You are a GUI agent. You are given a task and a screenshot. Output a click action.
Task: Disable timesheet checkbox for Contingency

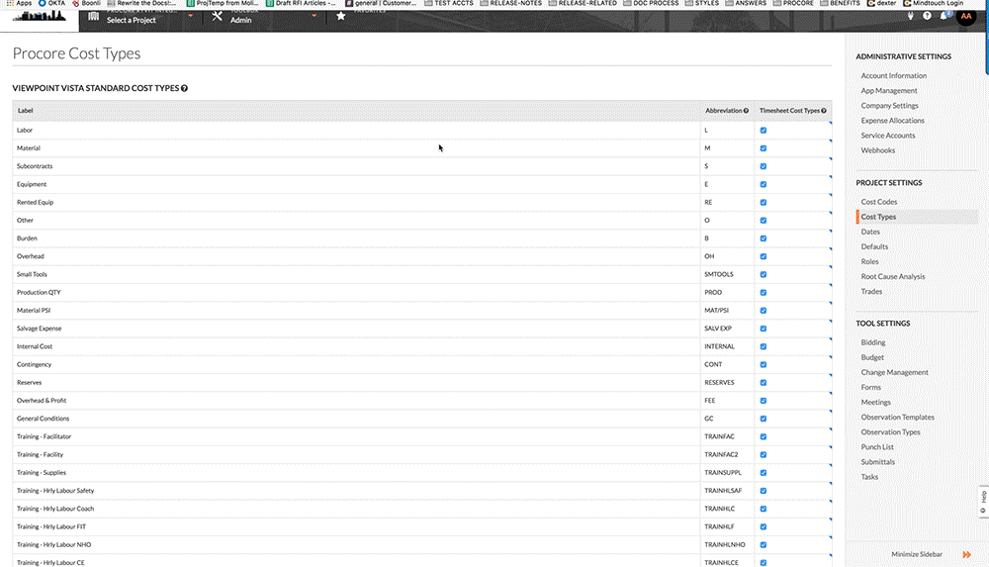(764, 364)
